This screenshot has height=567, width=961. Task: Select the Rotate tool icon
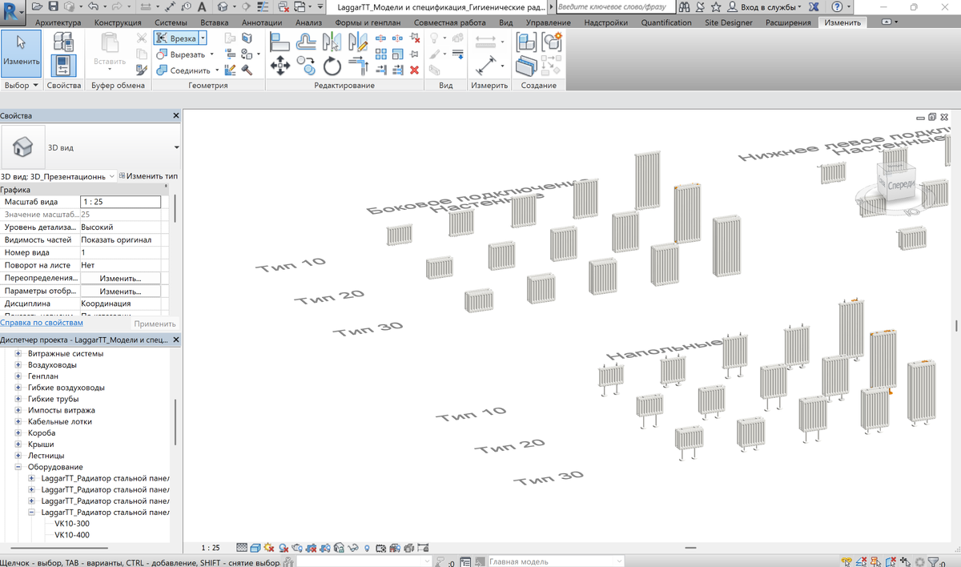(332, 66)
